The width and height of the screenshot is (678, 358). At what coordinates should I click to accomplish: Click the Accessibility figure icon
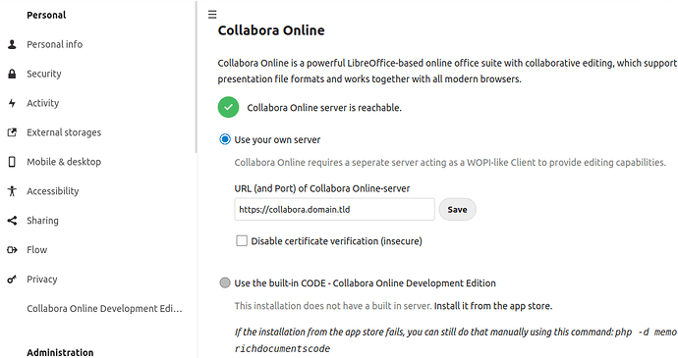(12, 191)
